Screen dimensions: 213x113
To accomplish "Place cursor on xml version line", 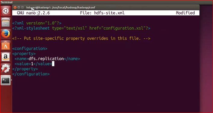I will 37,23.
